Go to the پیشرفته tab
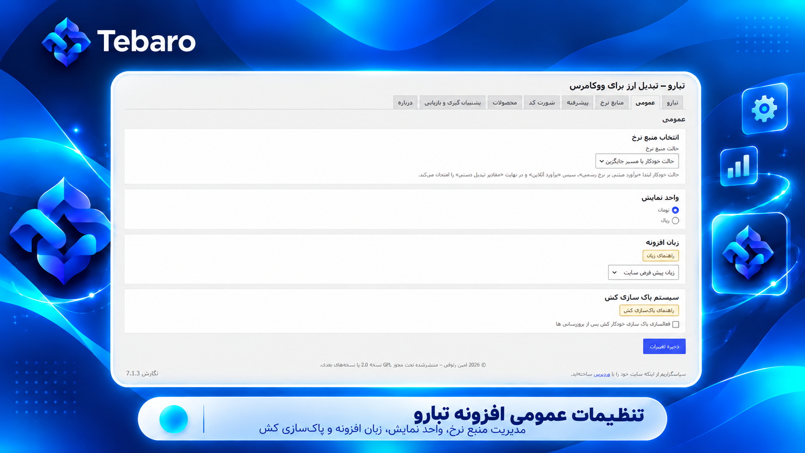The image size is (805, 453). (578, 103)
